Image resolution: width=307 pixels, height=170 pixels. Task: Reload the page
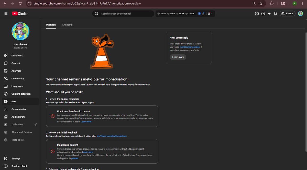(20, 4)
